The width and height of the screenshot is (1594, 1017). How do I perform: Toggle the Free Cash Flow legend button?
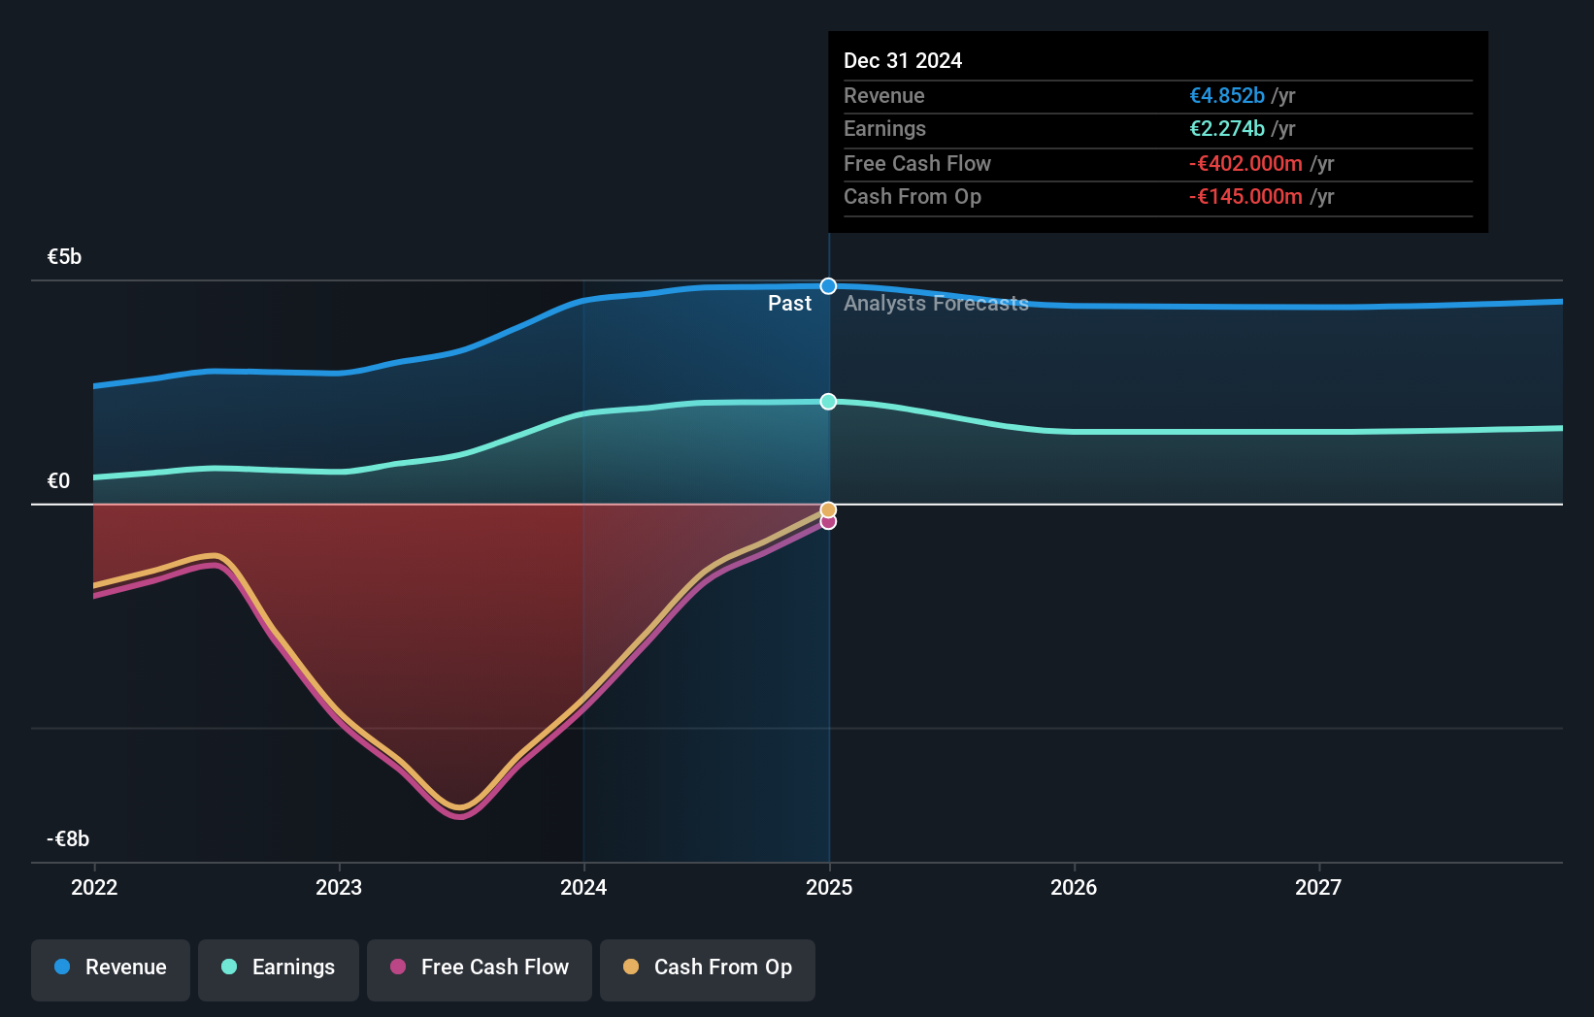pos(480,969)
